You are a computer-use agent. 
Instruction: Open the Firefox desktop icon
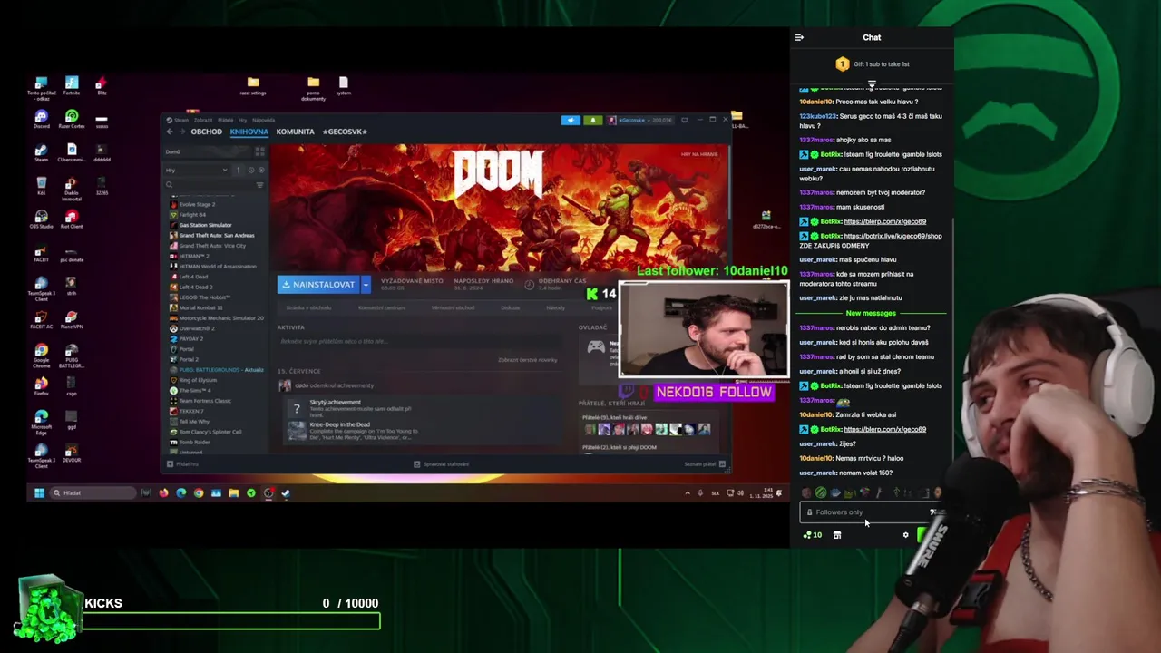pyautogui.click(x=41, y=387)
